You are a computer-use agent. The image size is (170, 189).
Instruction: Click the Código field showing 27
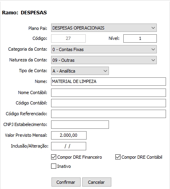68,38
